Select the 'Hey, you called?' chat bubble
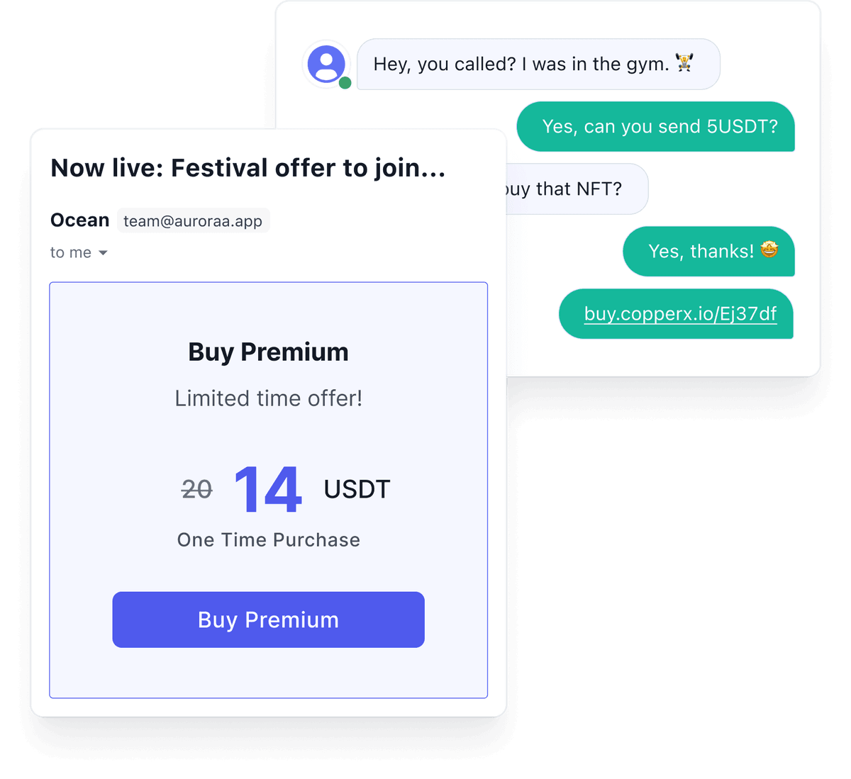This screenshot has width=851, height=779. click(x=538, y=64)
